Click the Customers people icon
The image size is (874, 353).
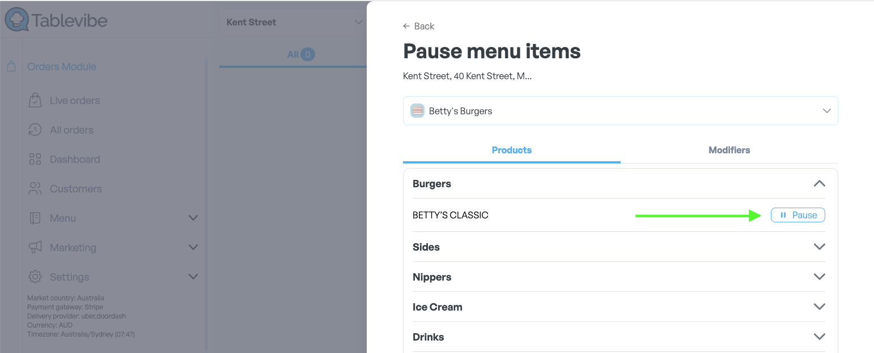pyautogui.click(x=35, y=189)
